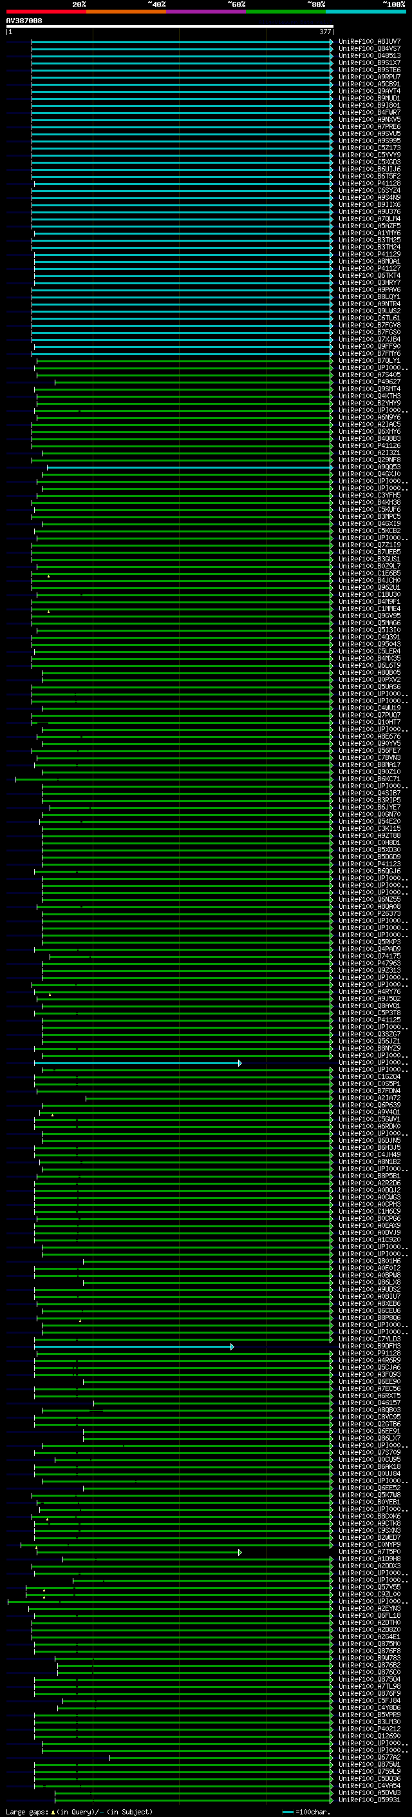Select hit label UniRef100_A7PRE6
The width and height of the screenshot is (412, 1817).
click(370, 127)
